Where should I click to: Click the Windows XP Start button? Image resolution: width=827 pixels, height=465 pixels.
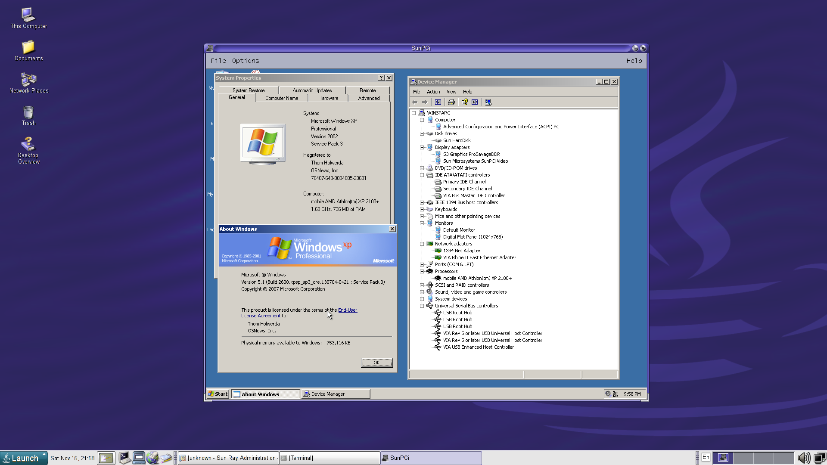(x=218, y=394)
